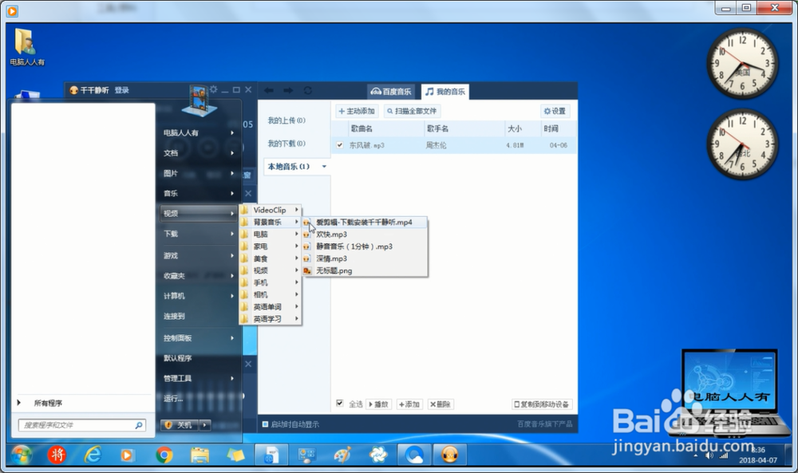Go forward in music browser
The image size is (798, 473).
pos(288,90)
